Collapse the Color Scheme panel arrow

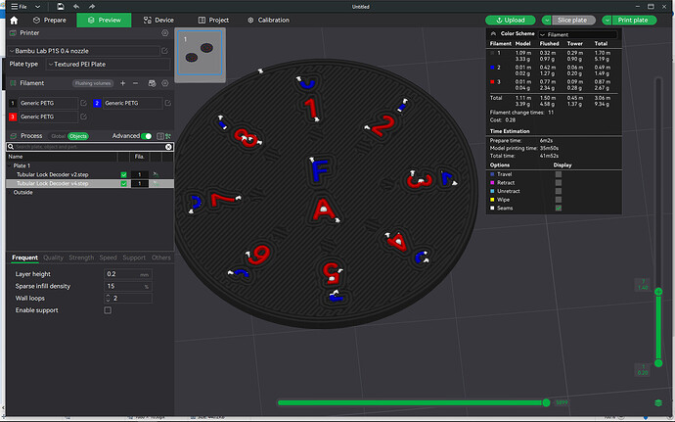pos(493,33)
